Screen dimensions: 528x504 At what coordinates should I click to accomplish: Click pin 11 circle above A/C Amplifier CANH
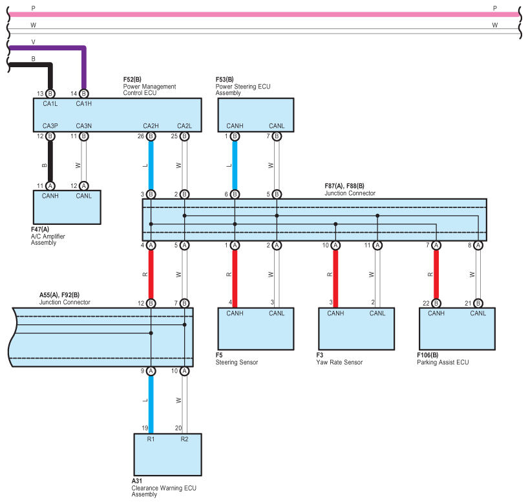(50, 185)
